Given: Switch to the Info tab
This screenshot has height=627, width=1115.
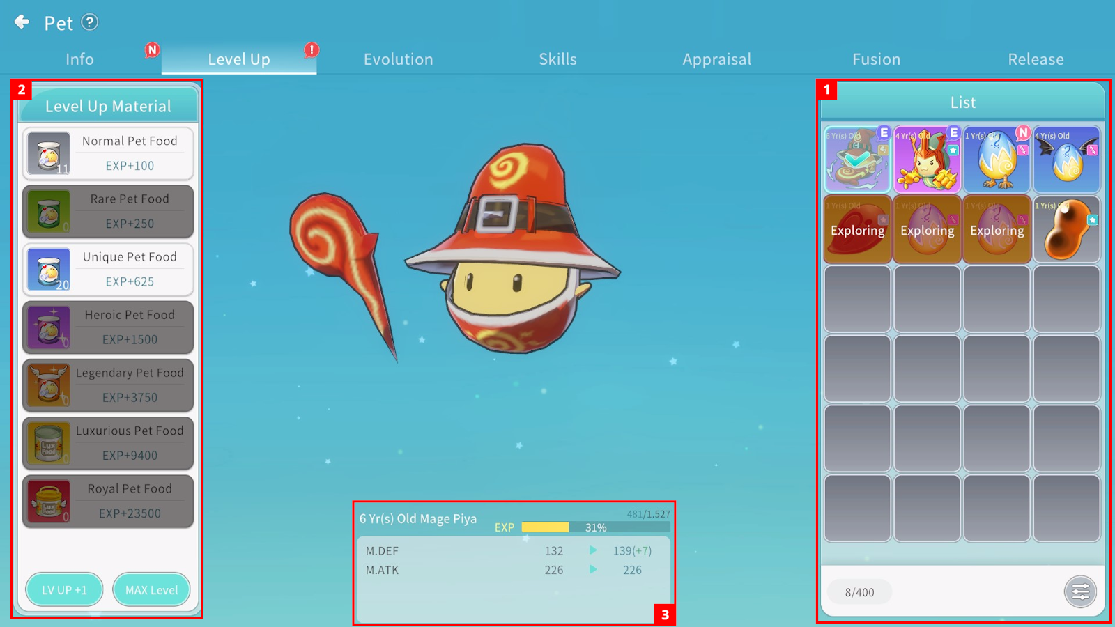Looking at the screenshot, I should pos(79,60).
